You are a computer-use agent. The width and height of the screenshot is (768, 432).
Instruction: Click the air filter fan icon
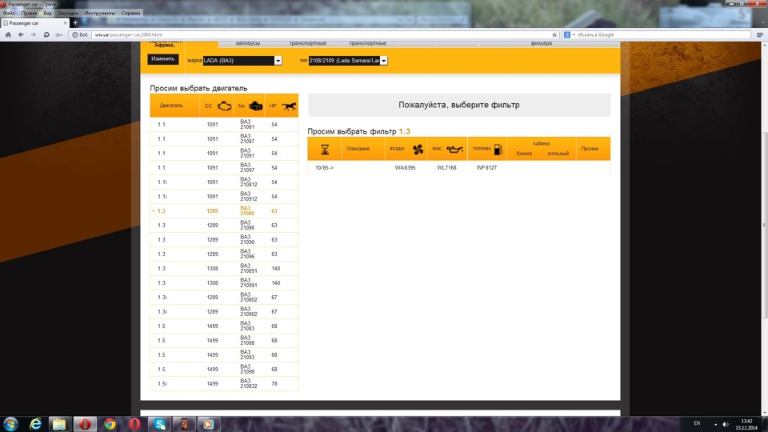(x=418, y=150)
